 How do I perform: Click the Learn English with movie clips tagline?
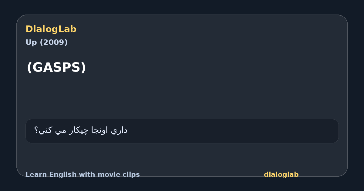tap(83, 175)
